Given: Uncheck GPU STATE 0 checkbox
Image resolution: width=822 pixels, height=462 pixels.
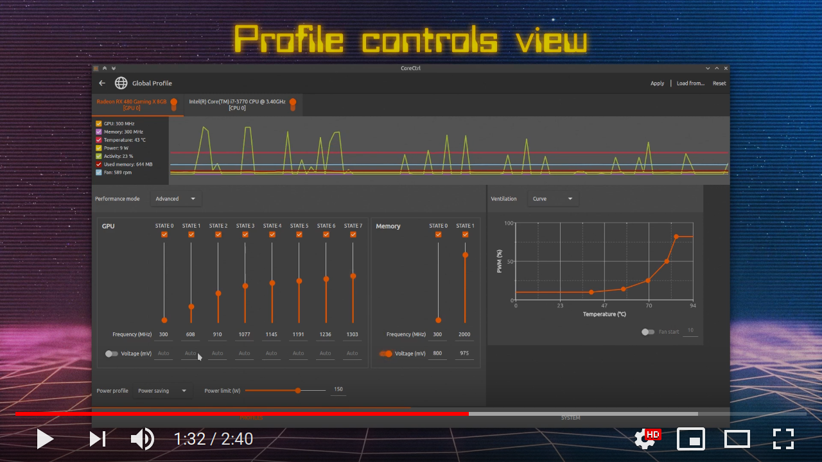Looking at the screenshot, I should tap(164, 235).
